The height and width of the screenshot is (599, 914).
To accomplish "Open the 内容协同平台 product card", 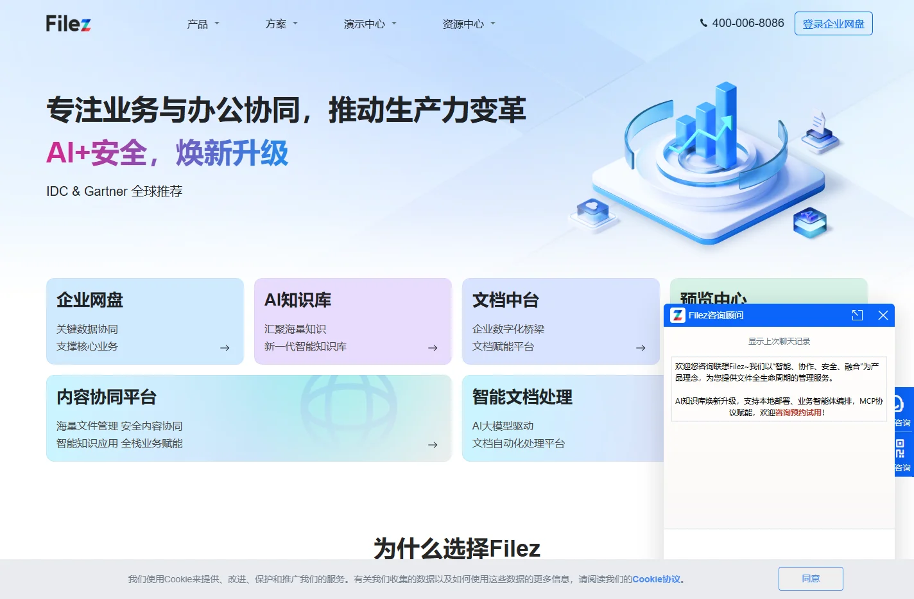I will [x=249, y=418].
